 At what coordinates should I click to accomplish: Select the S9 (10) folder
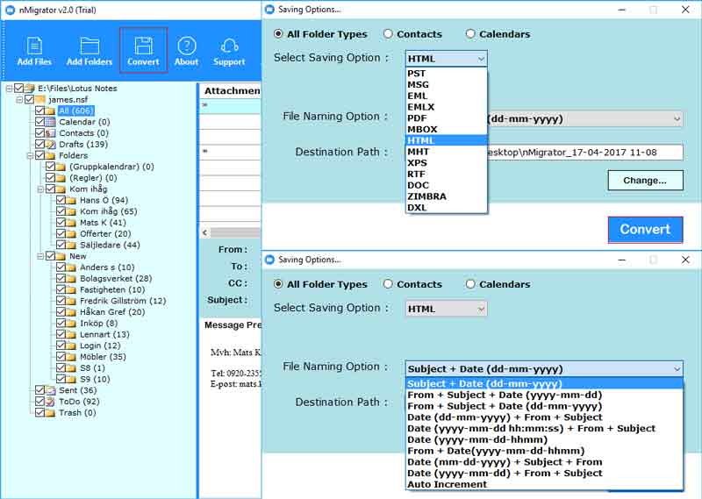point(95,379)
